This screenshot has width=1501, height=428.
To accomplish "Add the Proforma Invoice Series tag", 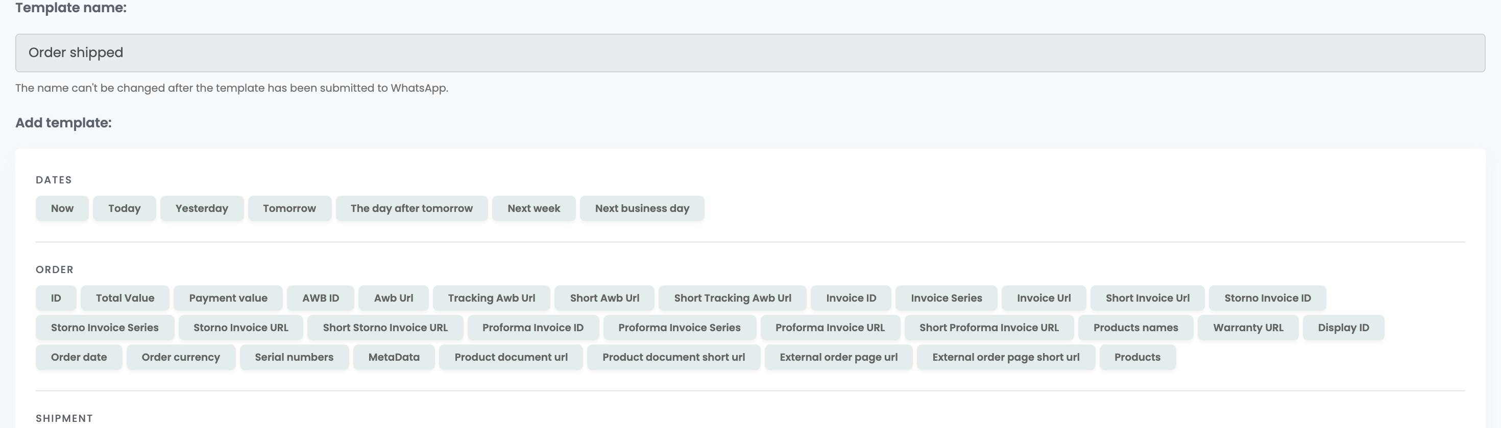I will [680, 328].
